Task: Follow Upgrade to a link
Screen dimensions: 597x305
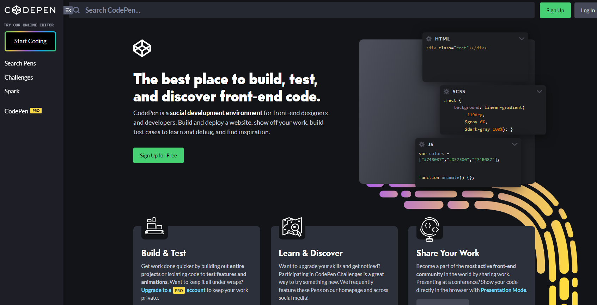Action: (x=156, y=290)
